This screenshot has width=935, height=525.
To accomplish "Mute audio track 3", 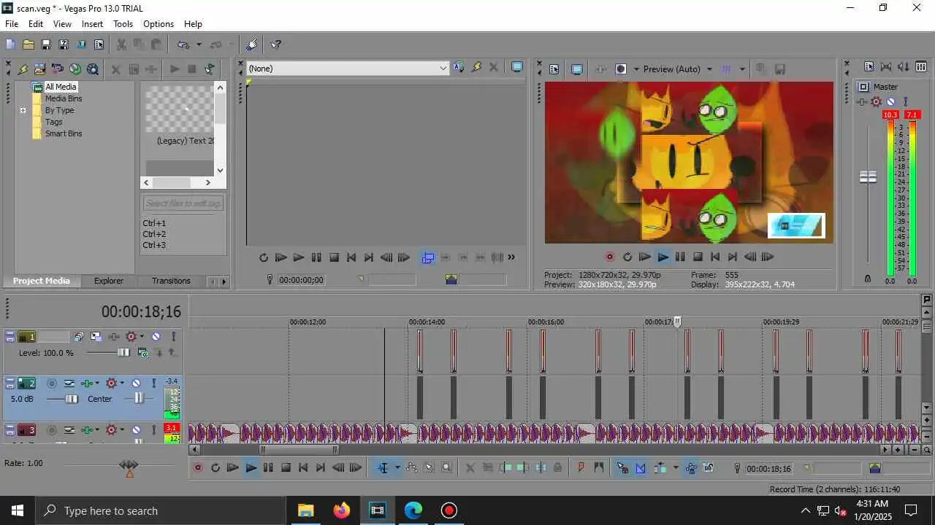I will 136,430.
